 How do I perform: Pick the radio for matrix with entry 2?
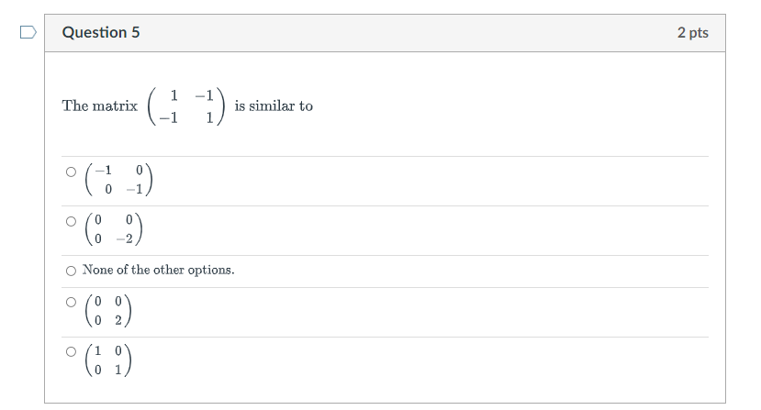click(x=71, y=303)
